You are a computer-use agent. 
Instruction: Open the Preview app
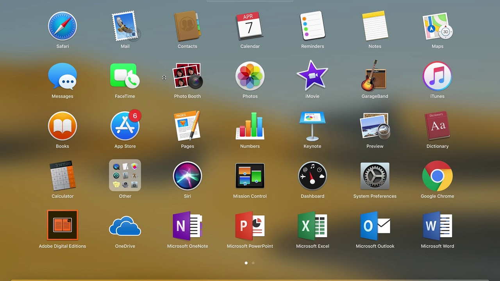click(x=375, y=126)
